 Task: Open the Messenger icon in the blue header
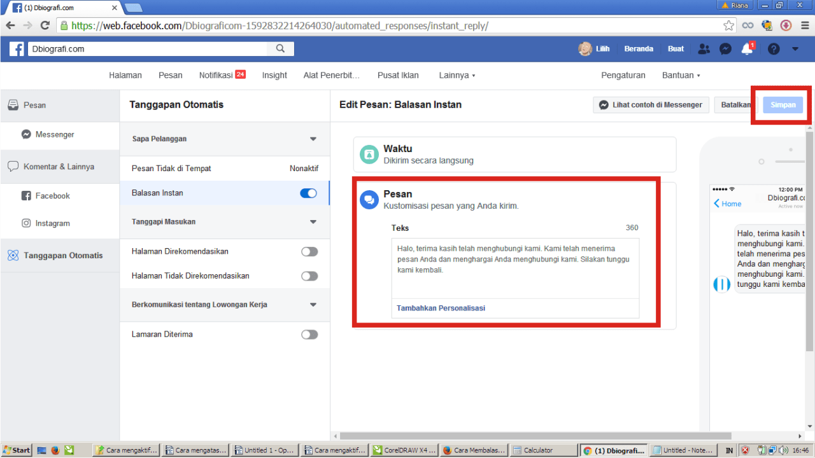pyautogui.click(x=725, y=48)
